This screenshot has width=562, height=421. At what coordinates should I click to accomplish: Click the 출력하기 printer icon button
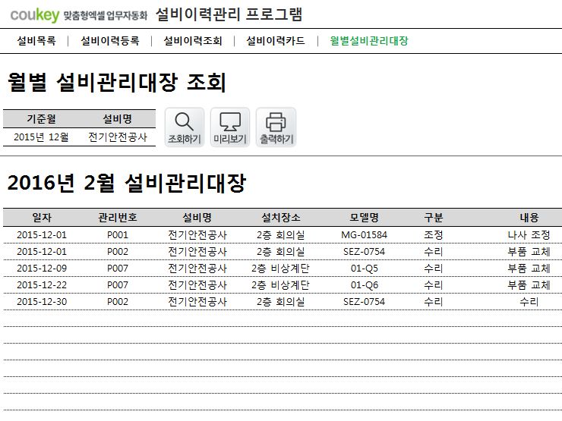[276, 127]
